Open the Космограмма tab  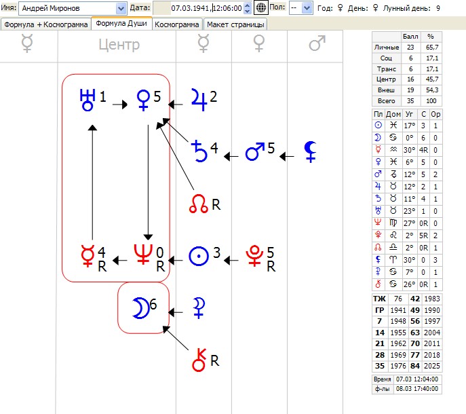pos(177,24)
